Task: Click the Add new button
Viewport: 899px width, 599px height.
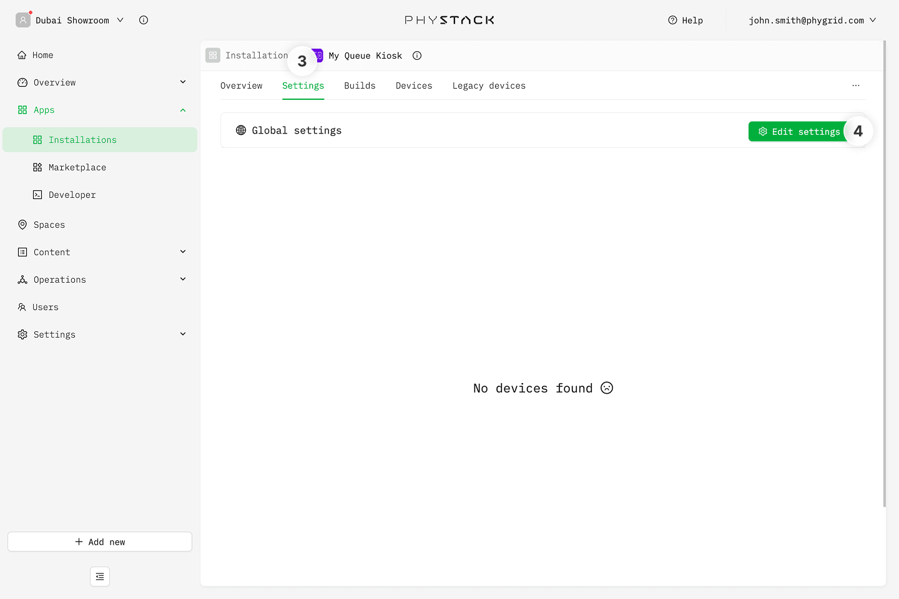Action: (x=100, y=542)
